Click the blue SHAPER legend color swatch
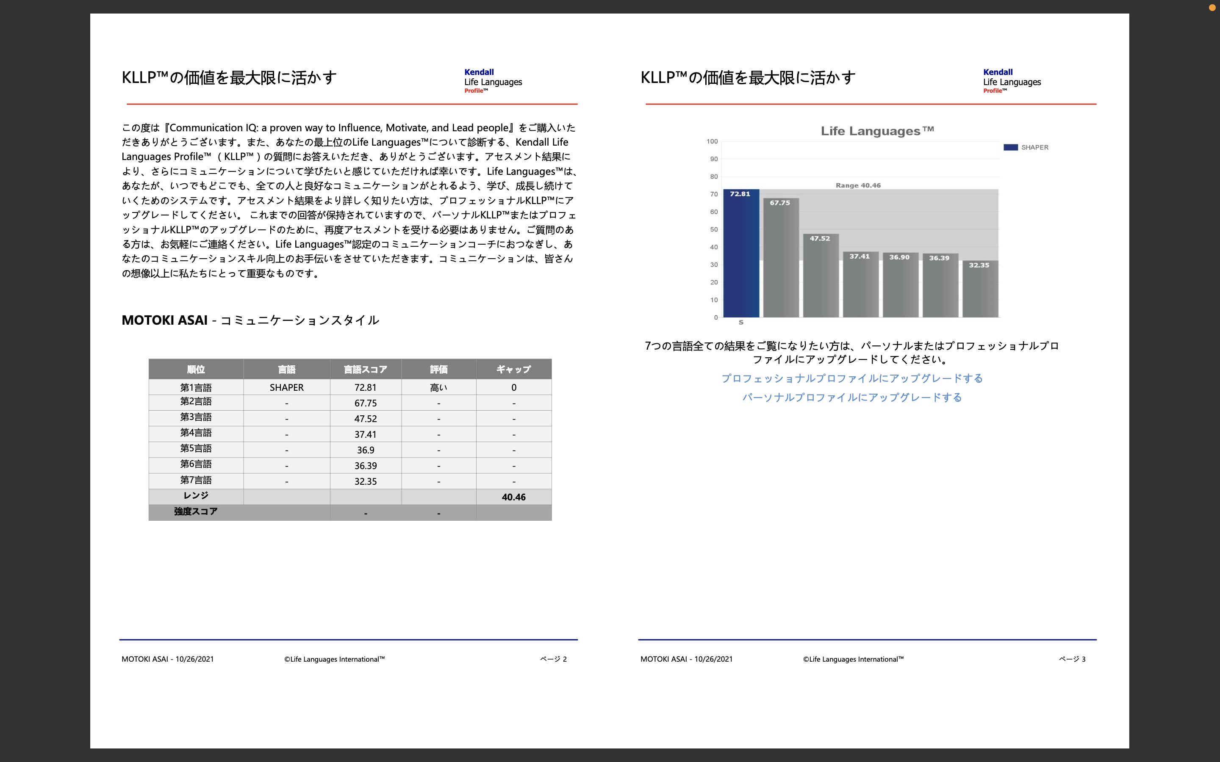 point(1010,147)
